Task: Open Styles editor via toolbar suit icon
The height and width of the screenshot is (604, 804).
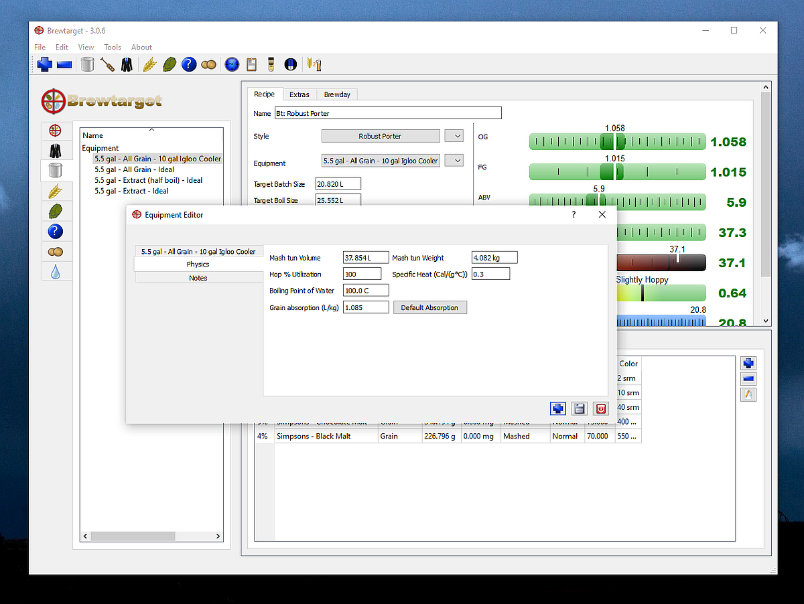Action: click(127, 64)
